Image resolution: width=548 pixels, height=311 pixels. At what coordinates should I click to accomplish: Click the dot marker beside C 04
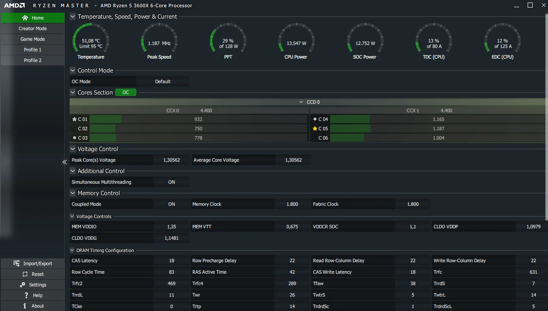point(315,119)
